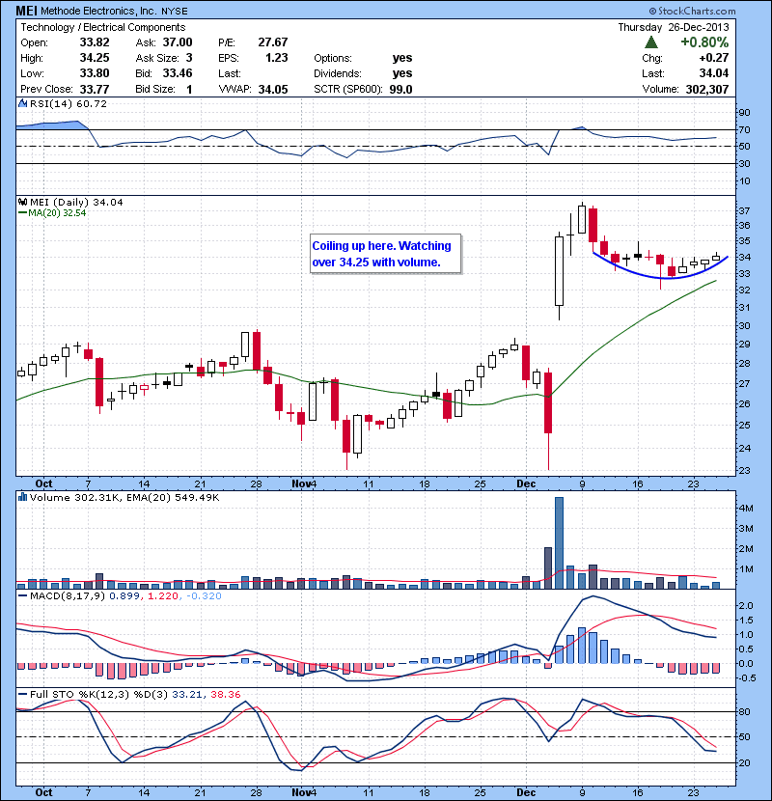
Task: Click the +0.80% percent change
Action: point(704,41)
